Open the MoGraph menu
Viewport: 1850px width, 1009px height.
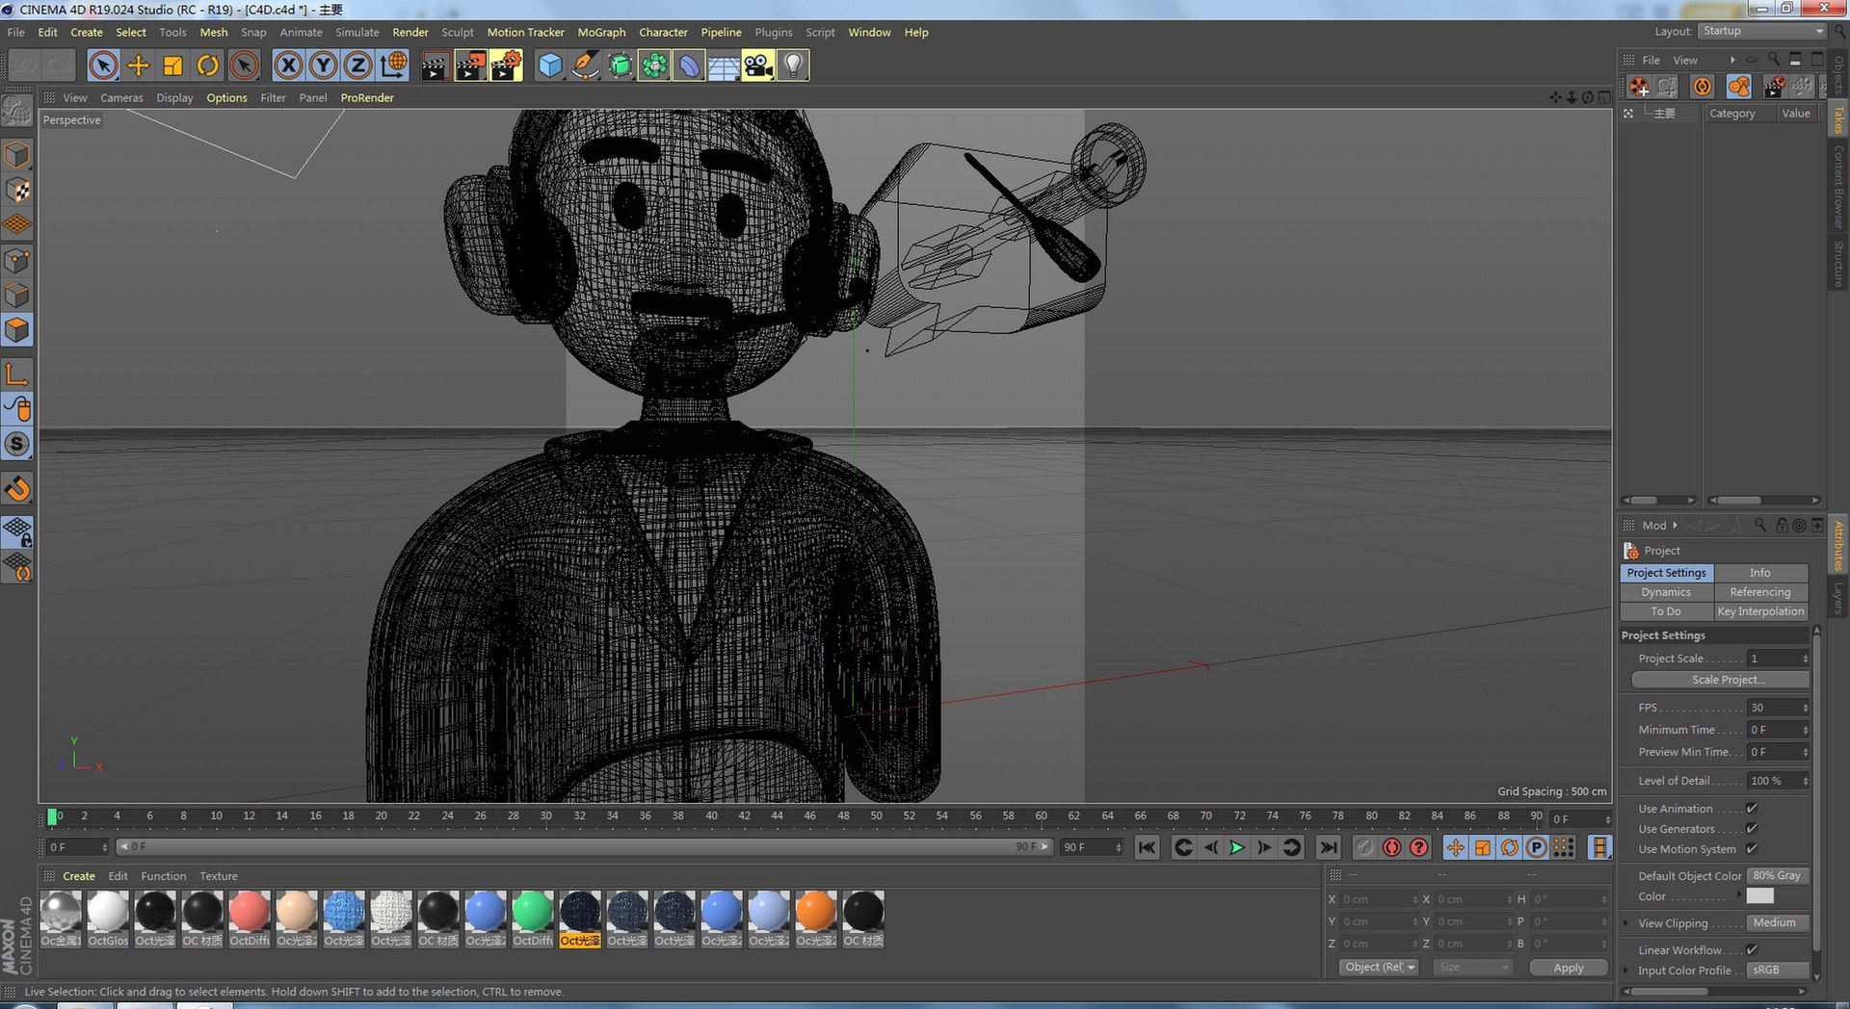pos(601,32)
